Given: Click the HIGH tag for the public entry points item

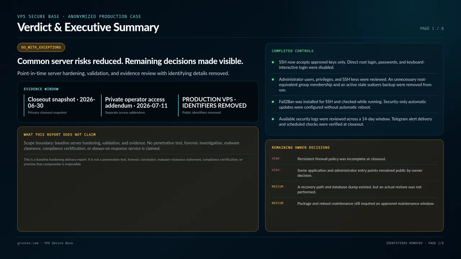Looking at the screenshot, I should [x=276, y=170].
